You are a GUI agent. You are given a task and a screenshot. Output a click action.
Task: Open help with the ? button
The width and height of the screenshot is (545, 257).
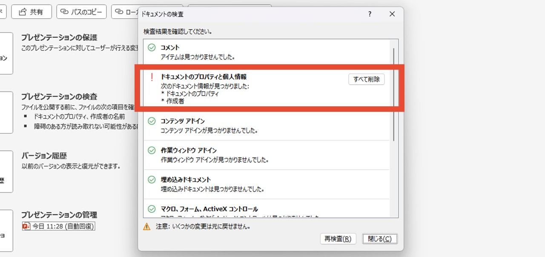click(370, 14)
